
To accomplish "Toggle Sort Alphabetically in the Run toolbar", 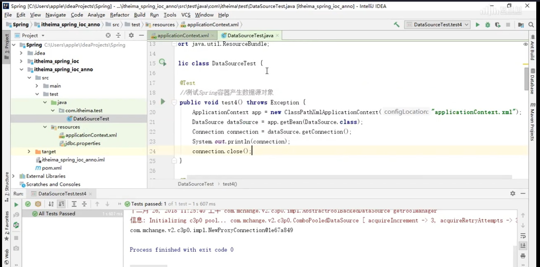I will 51,204.
